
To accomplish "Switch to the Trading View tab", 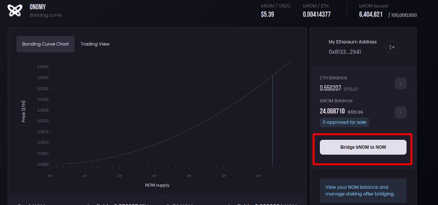I will [95, 44].
